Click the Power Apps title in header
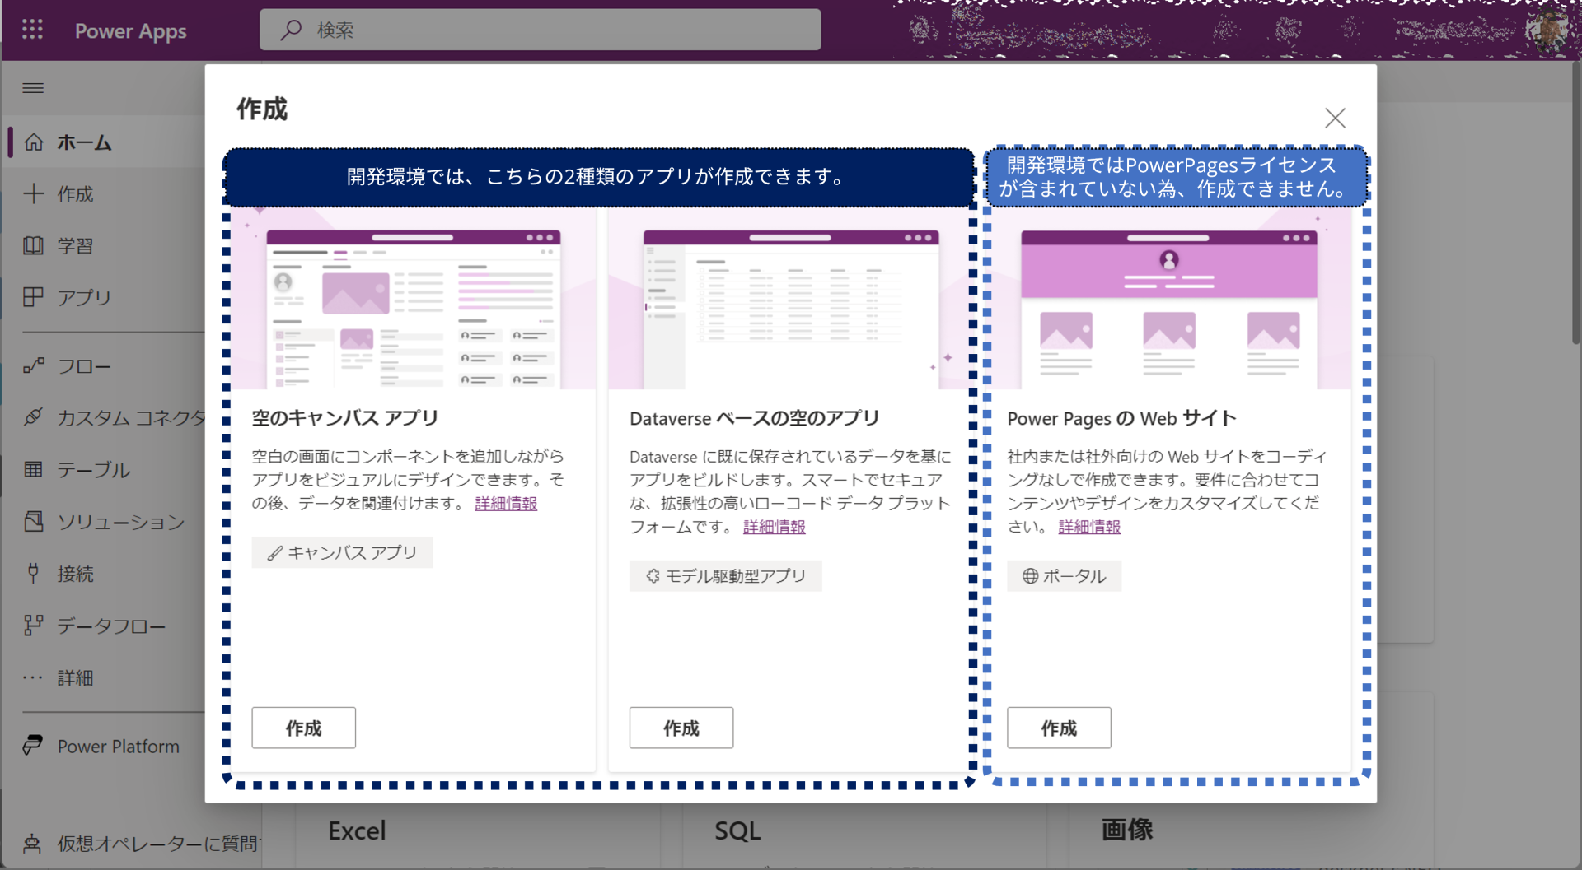 point(131,31)
